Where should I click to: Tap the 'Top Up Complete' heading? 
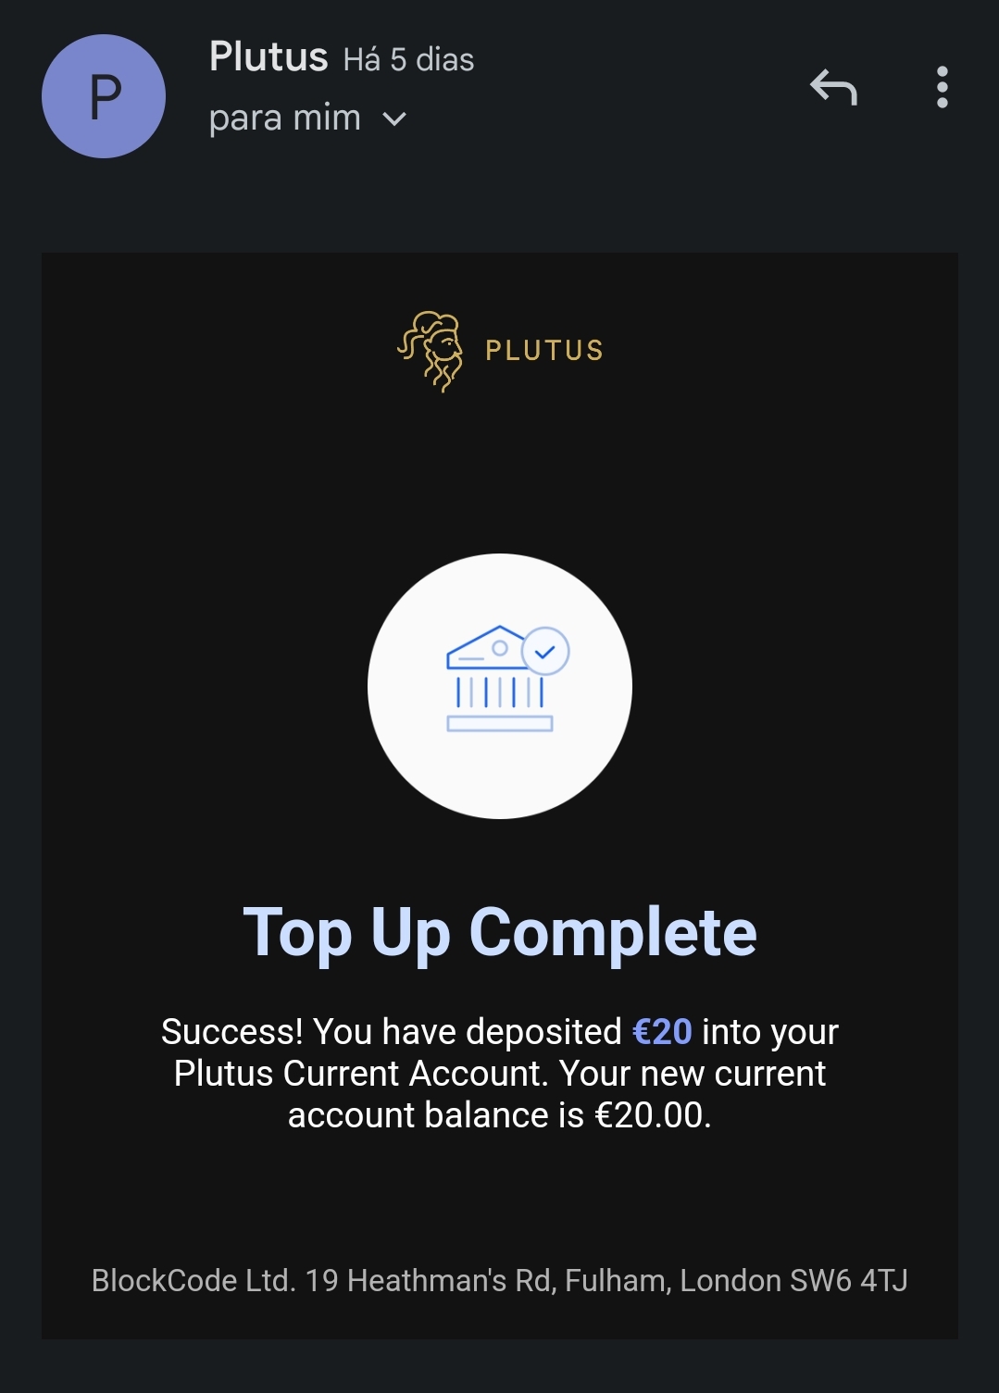[500, 932]
